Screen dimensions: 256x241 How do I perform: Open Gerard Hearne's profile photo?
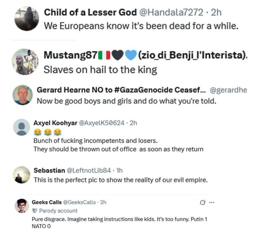(x=23, y=95)
